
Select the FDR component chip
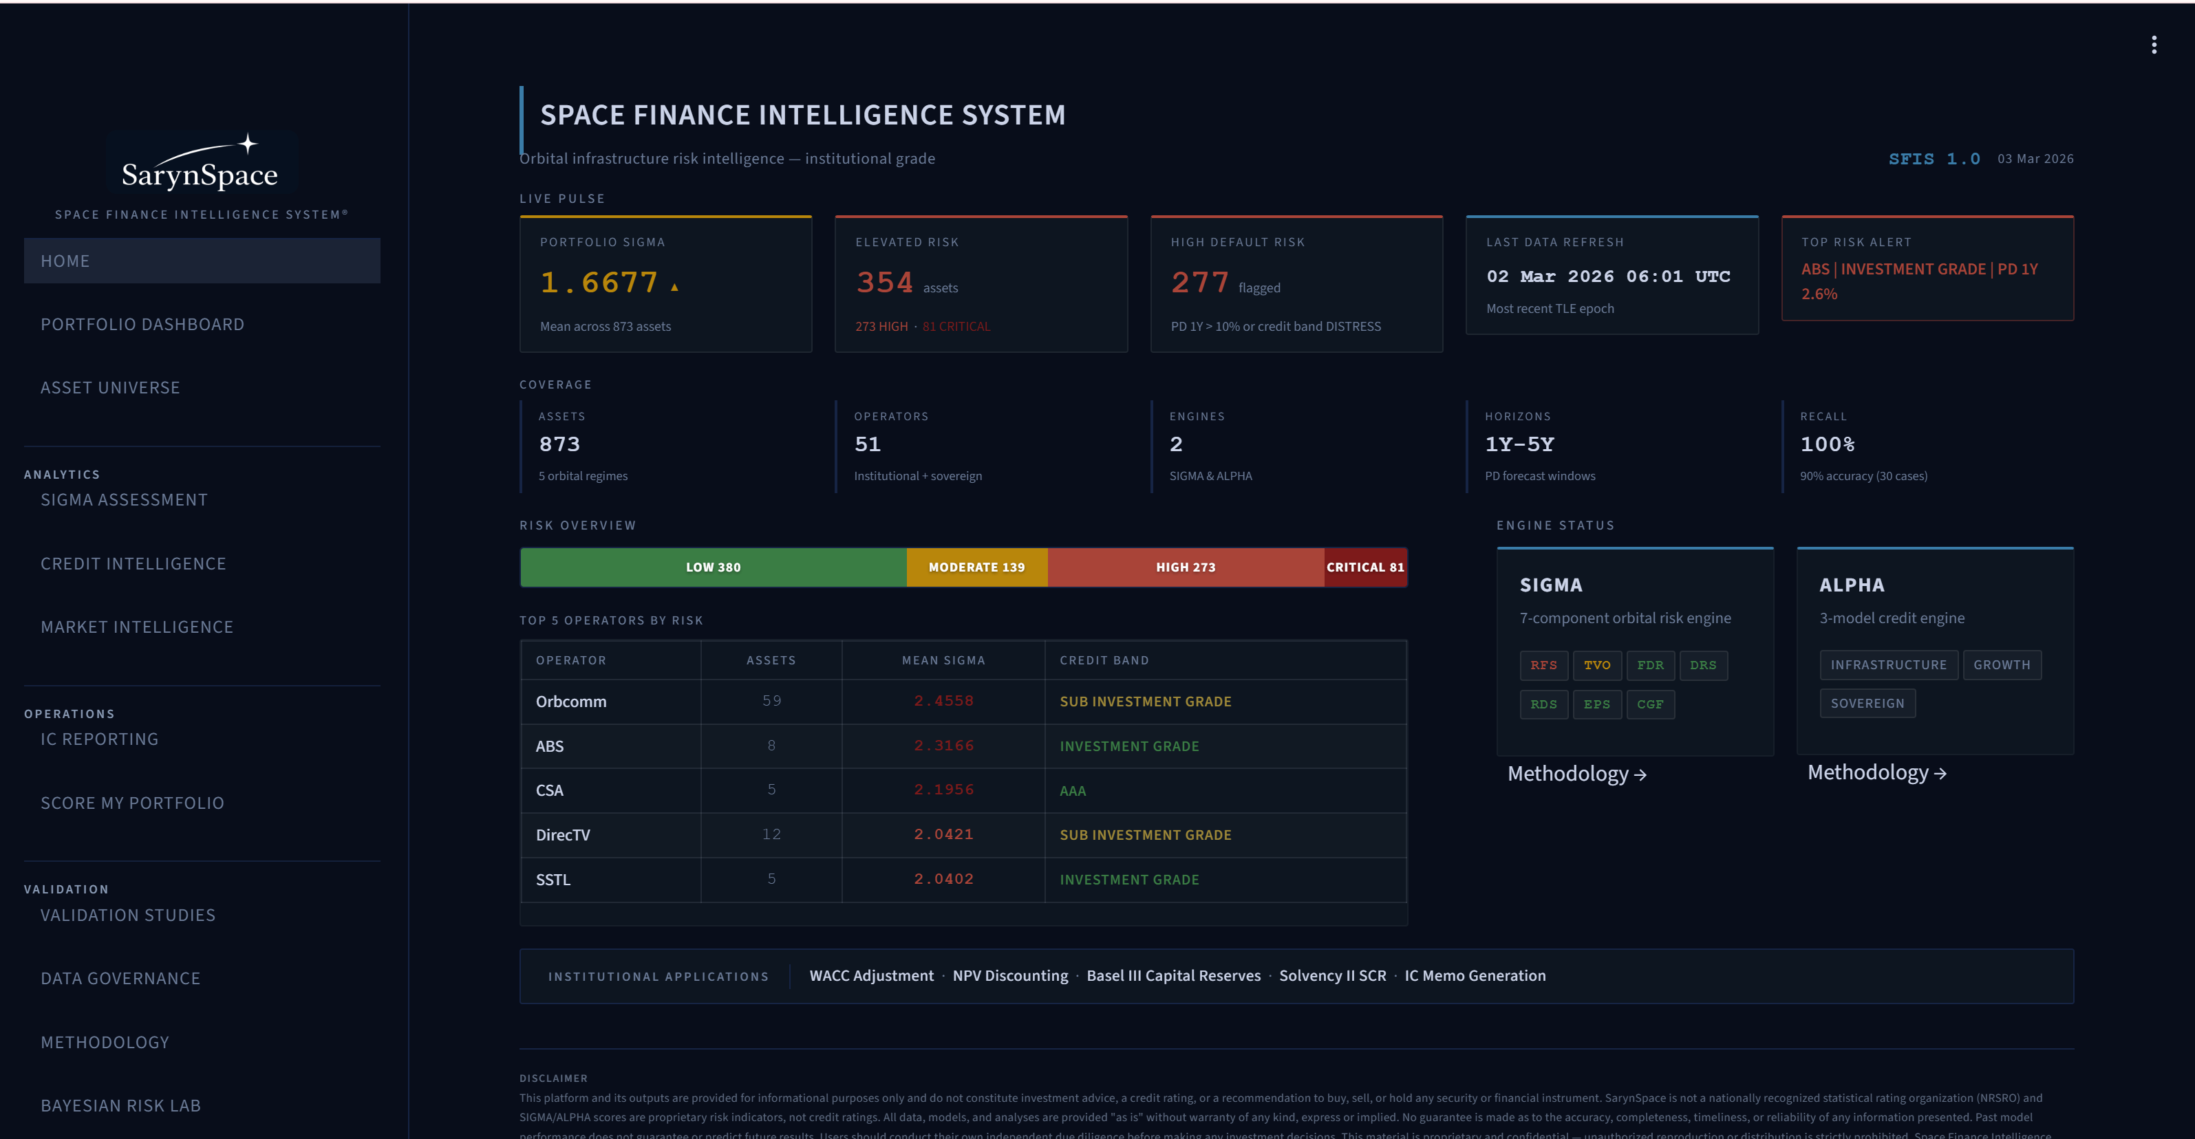tap(1651, 665)
